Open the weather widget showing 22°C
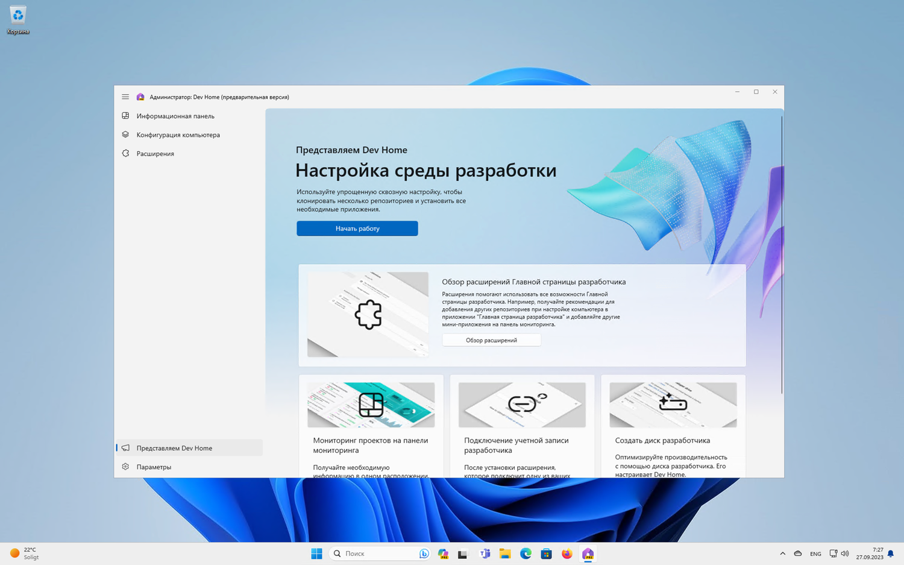The height and width of the screenshot is (565, 904). 24,554
